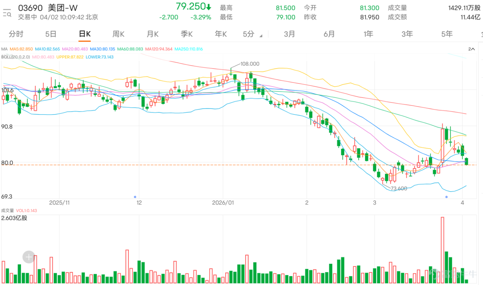Image resolution: width=483 pixels, height=285 pixels.
Task: Click the 昨收 value 81.950
Action: (x=369, y=17)
